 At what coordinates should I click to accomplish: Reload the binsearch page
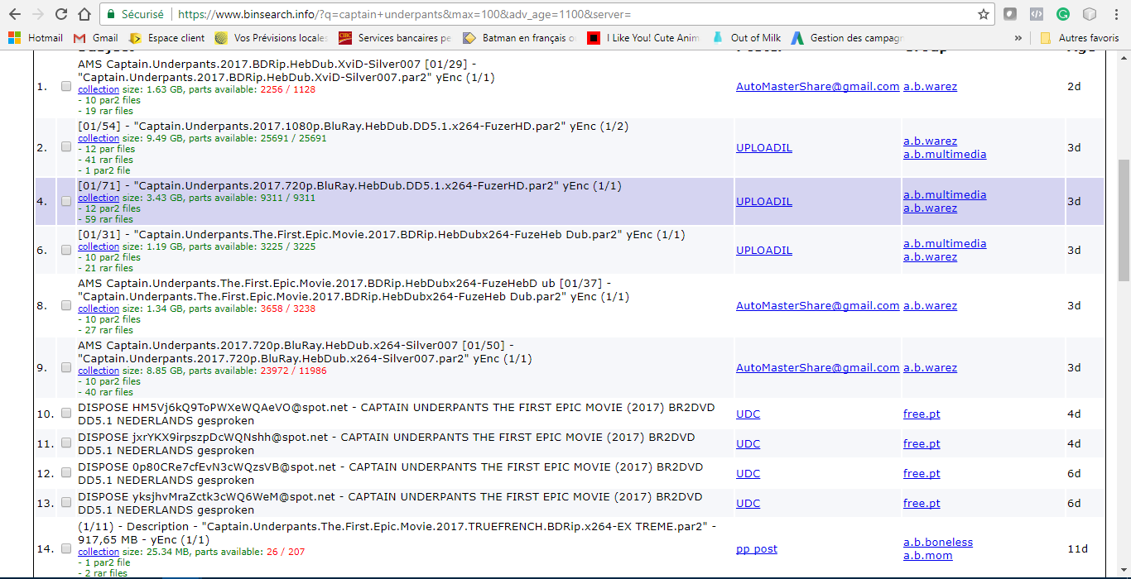[61, 14]
